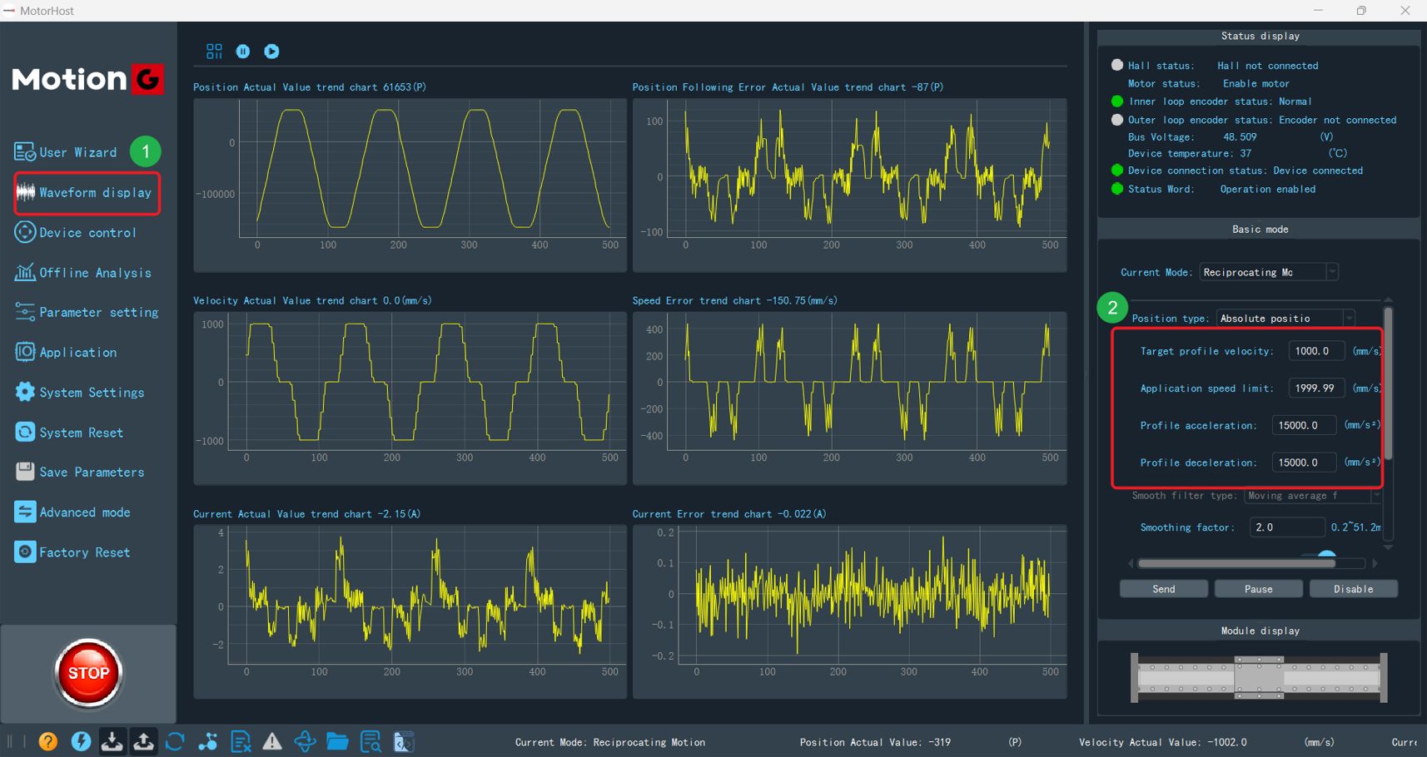Click the Factory Reset icon
Screen dimensions: 1427x757
(x=25, y=552)
